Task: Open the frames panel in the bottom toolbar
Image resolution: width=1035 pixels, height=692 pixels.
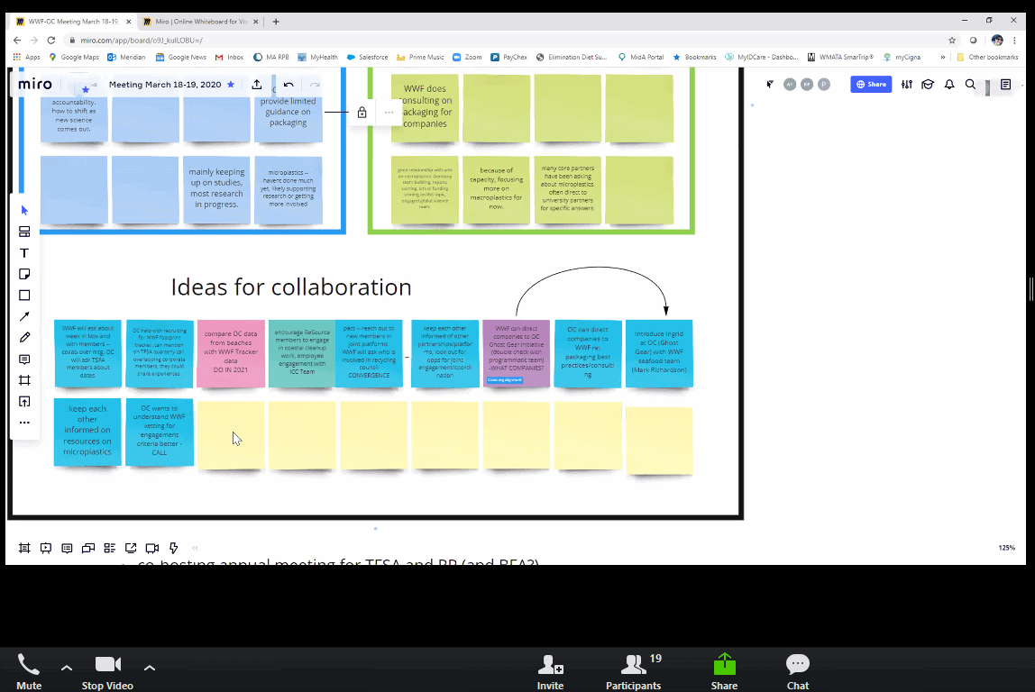Action: (x=24, y=548)
